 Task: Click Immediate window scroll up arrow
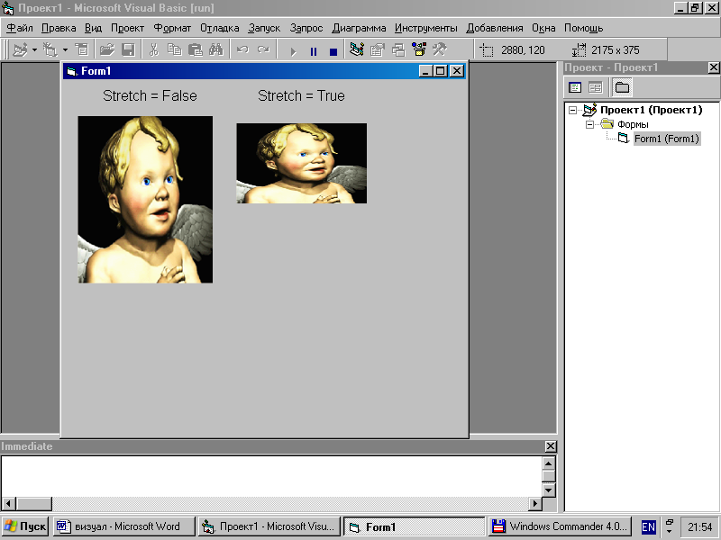tap(549, 463)
